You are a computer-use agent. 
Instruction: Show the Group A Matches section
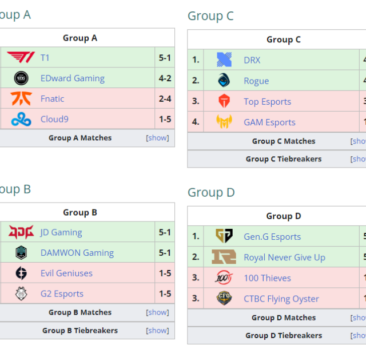[157, 138]
